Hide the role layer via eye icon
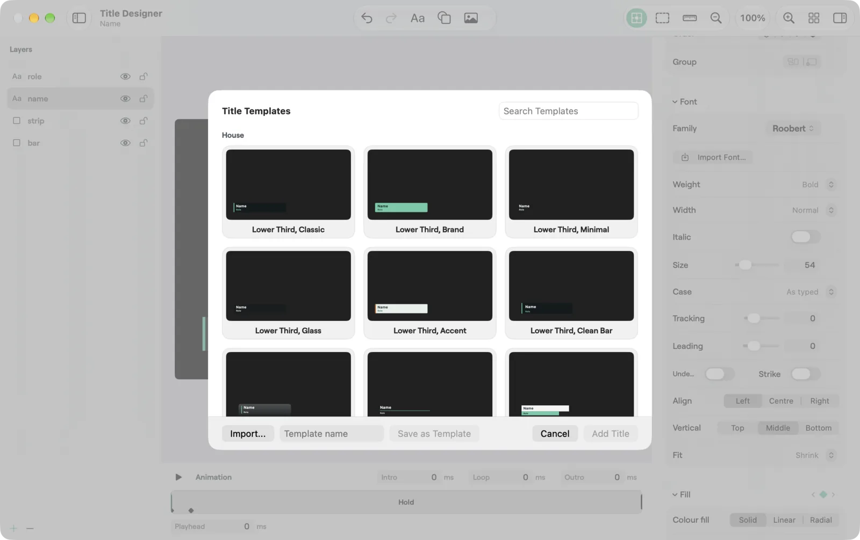 click(x=125, y=76)
